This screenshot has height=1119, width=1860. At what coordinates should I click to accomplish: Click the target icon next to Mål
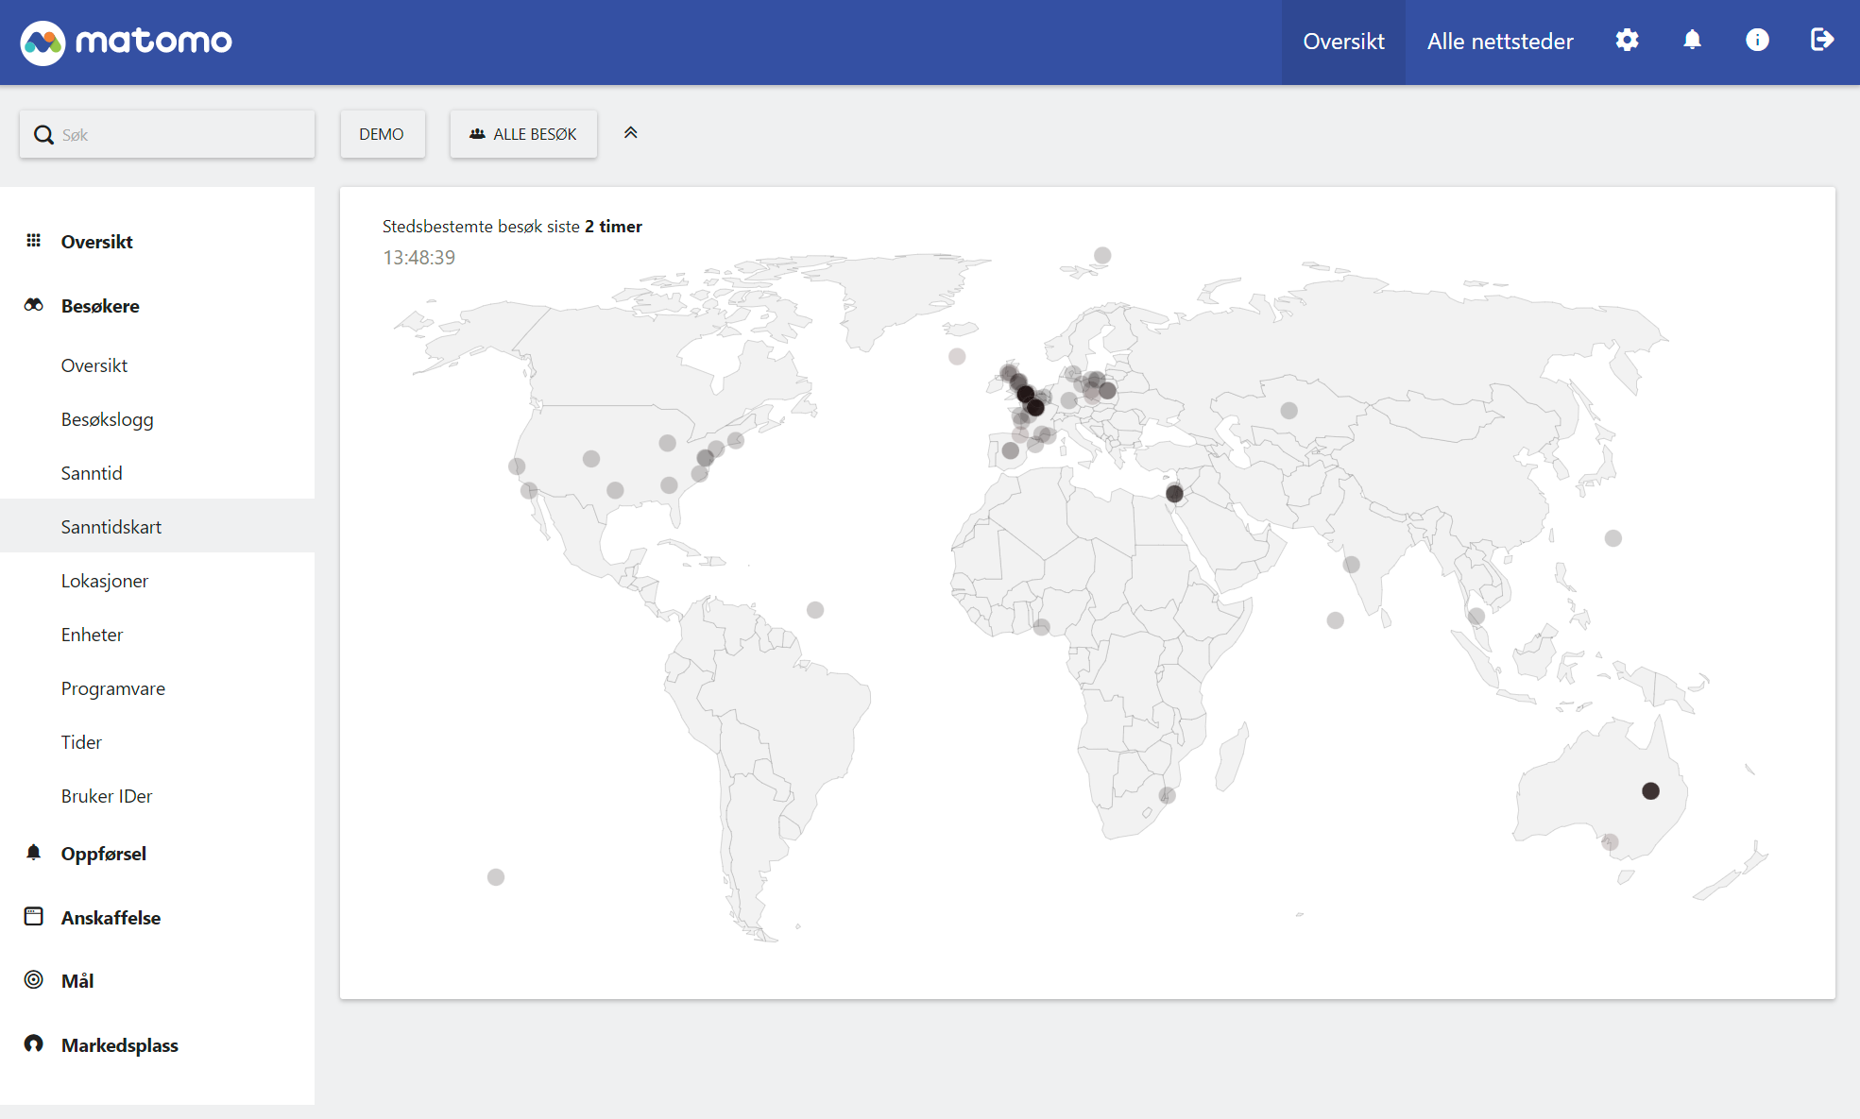(x=34, y=980)
